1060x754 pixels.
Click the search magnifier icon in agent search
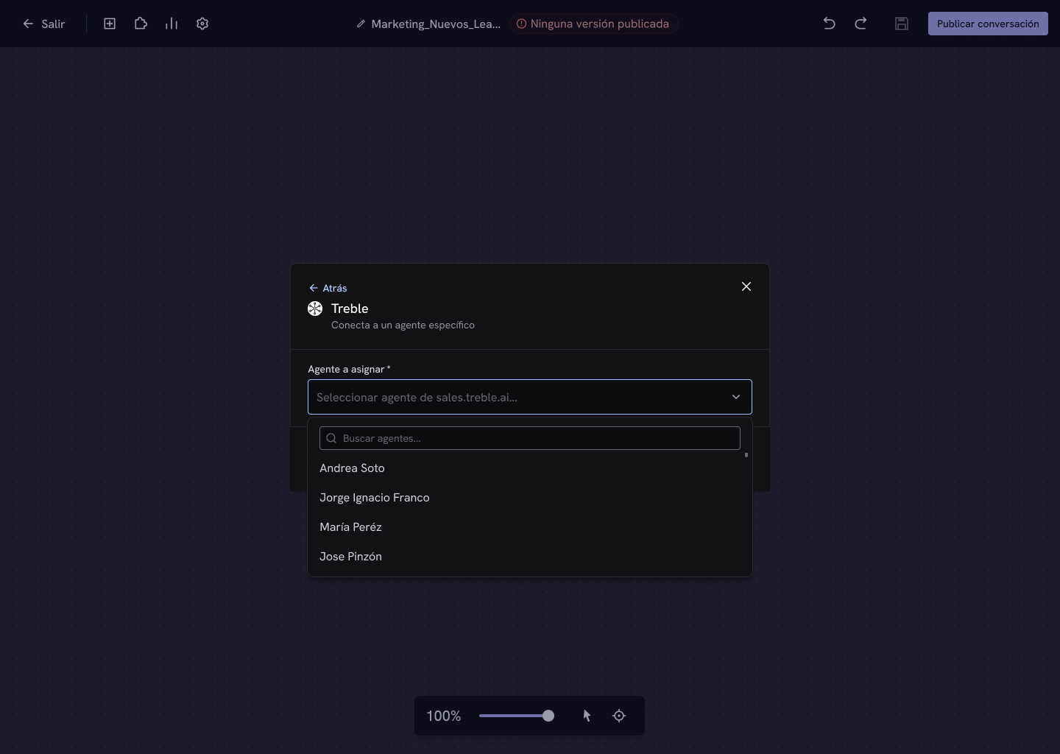(x=331, y=438)
